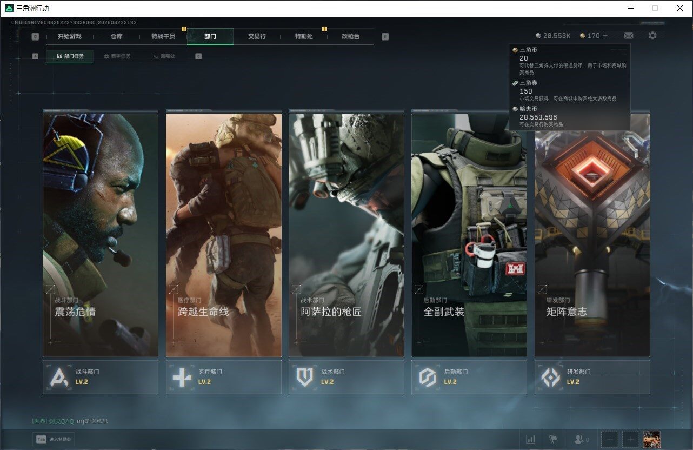Open the 改枪台 tab
Screen dimensions: 693x450
(350, 36)
